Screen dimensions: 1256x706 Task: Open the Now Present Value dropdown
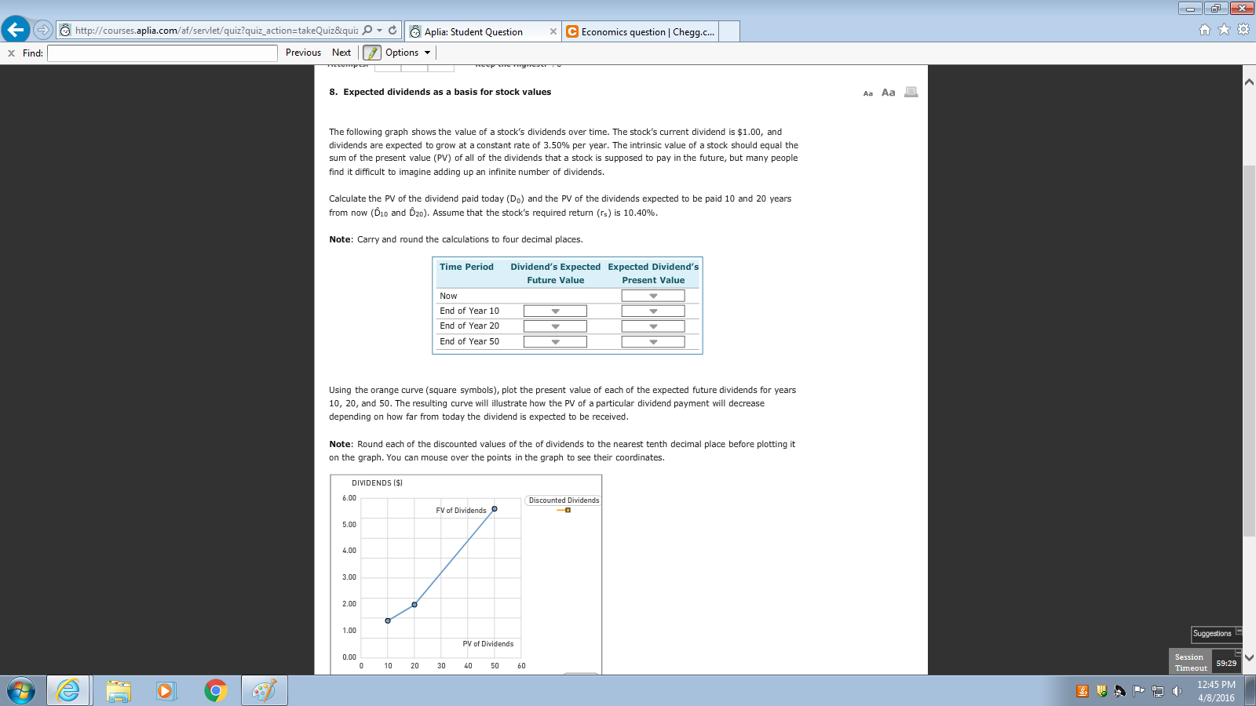tap(653, 296)
